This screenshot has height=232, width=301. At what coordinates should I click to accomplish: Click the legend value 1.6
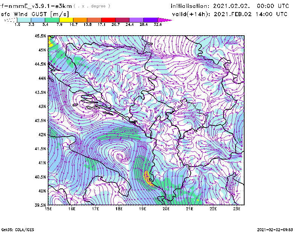(17, 24)
